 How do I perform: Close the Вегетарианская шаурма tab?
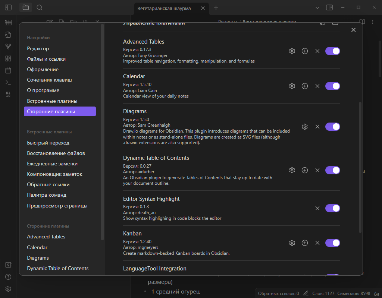pyautogui.click(x=203, y=8)
